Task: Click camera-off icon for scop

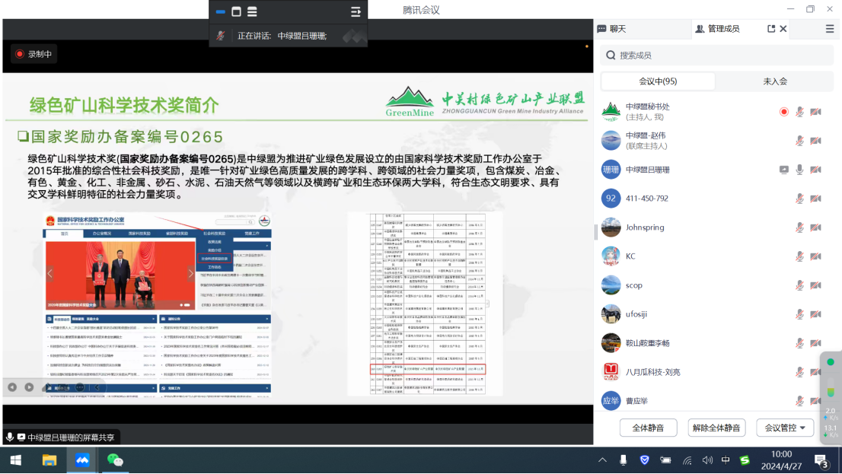Action: click(815, 285)
